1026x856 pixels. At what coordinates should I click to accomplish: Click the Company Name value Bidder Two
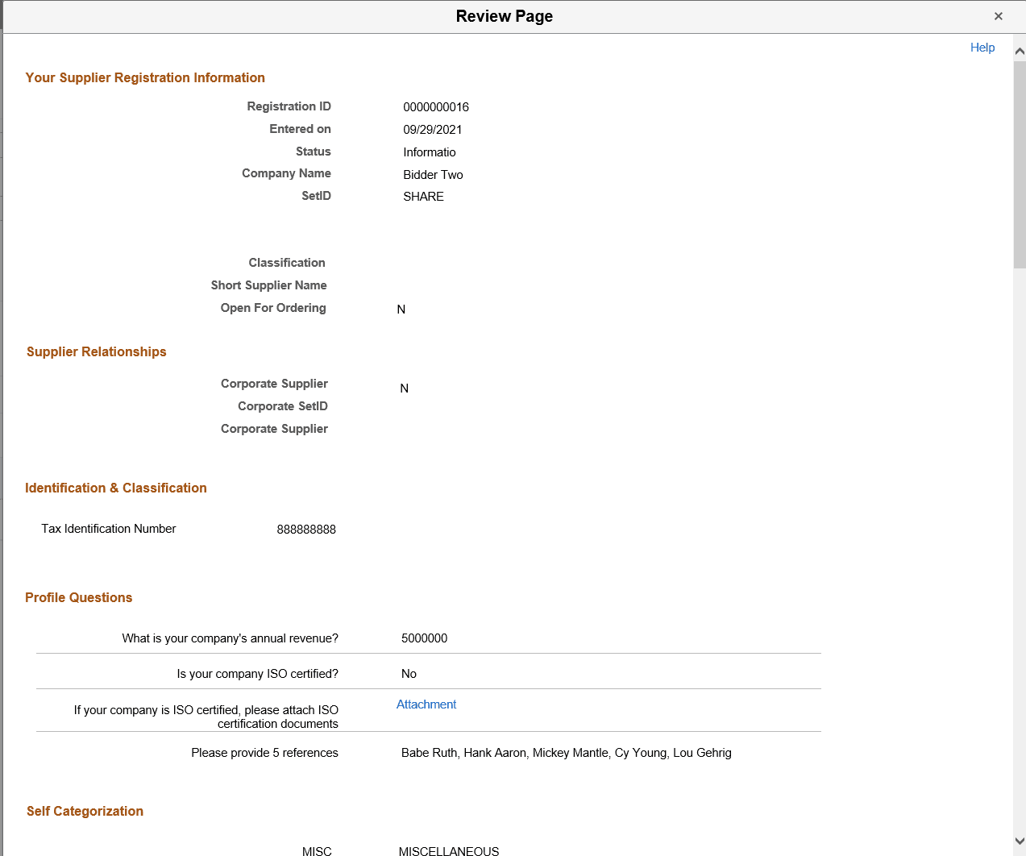433,174
